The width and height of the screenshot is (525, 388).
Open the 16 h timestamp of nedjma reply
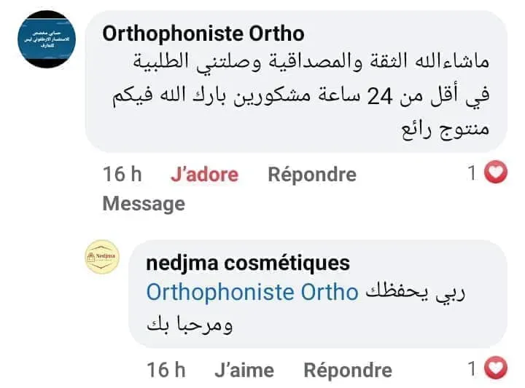click(x=166, y=370)
